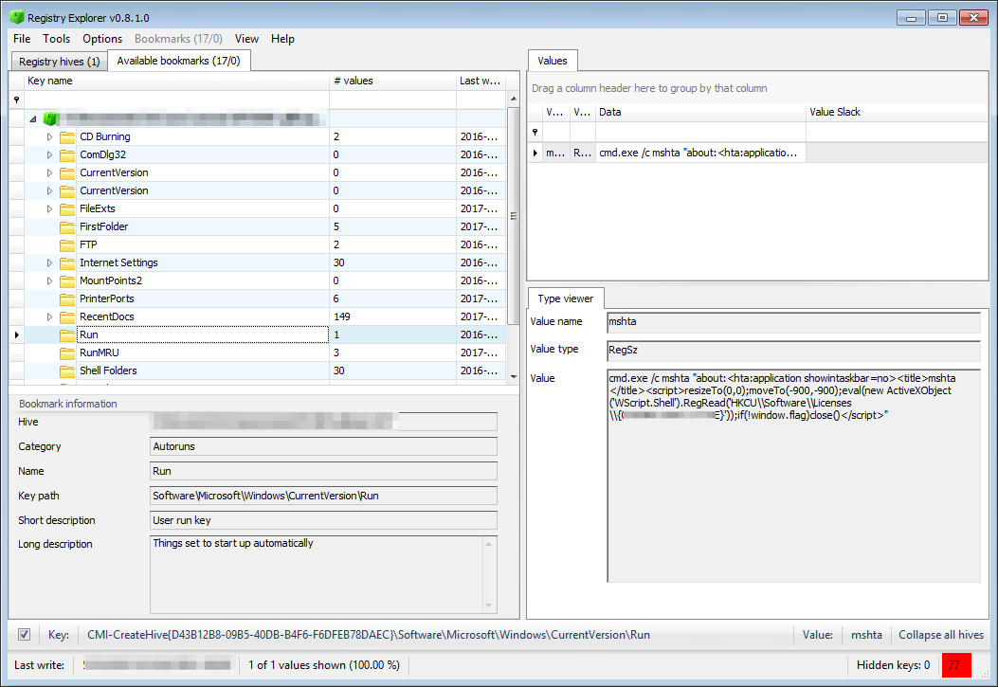Click the Name field showing Run
This screenshot has width=998, height=687.
[323, 471]
